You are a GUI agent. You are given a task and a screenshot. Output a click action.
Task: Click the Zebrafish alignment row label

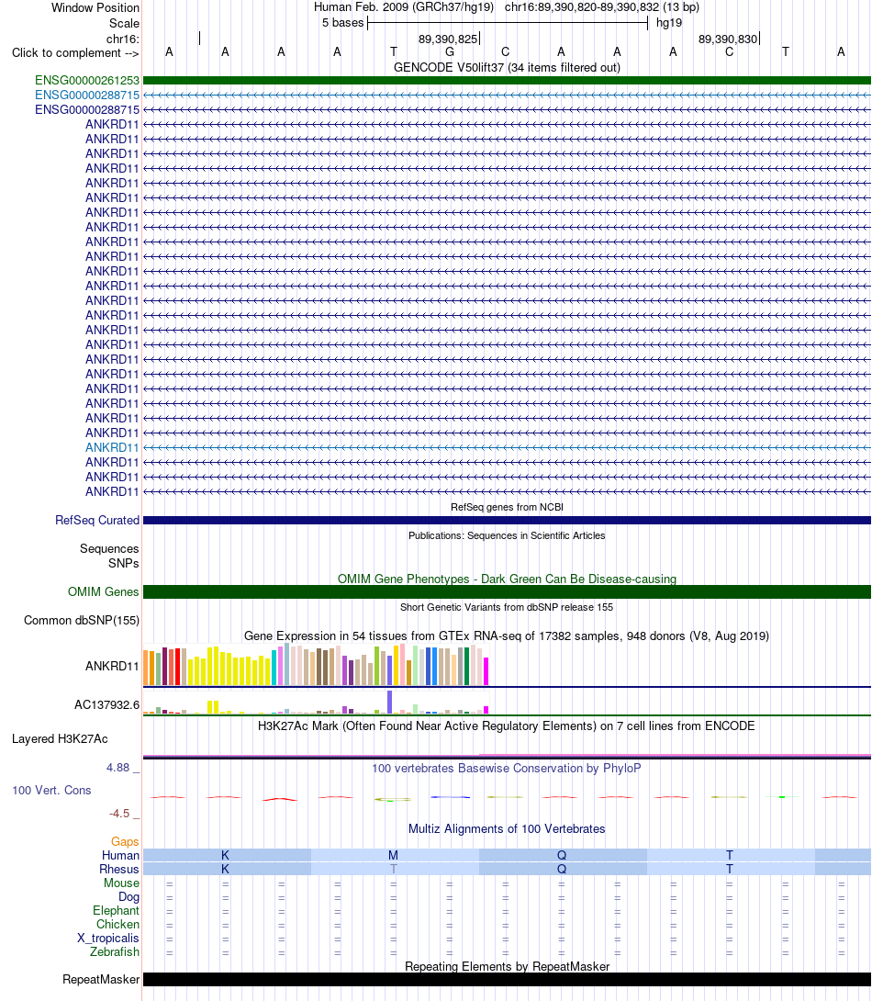coord(114,951)
